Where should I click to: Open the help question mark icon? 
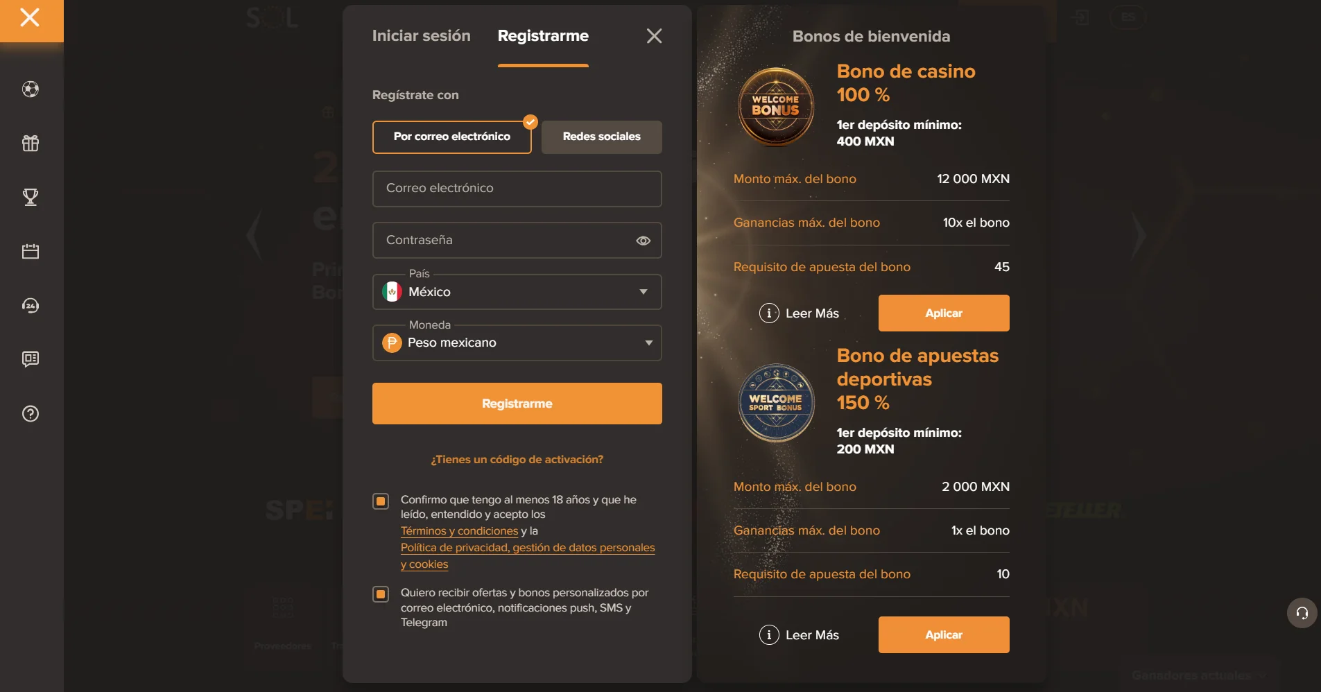31,414
